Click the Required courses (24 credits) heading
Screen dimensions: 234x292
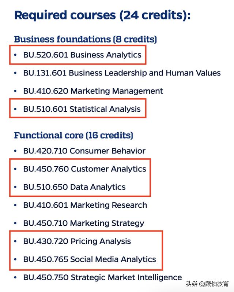102,15
